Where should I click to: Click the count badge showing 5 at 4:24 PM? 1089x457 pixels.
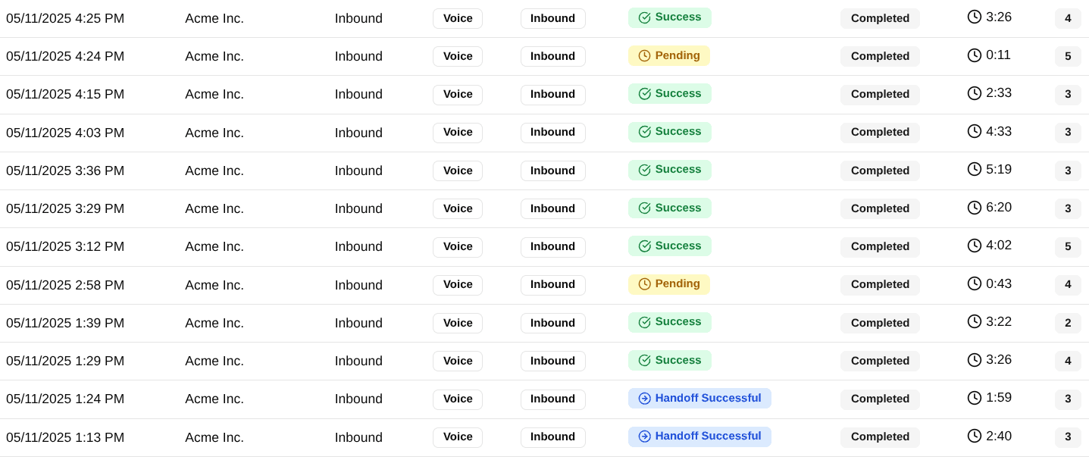coord(1068,56)
